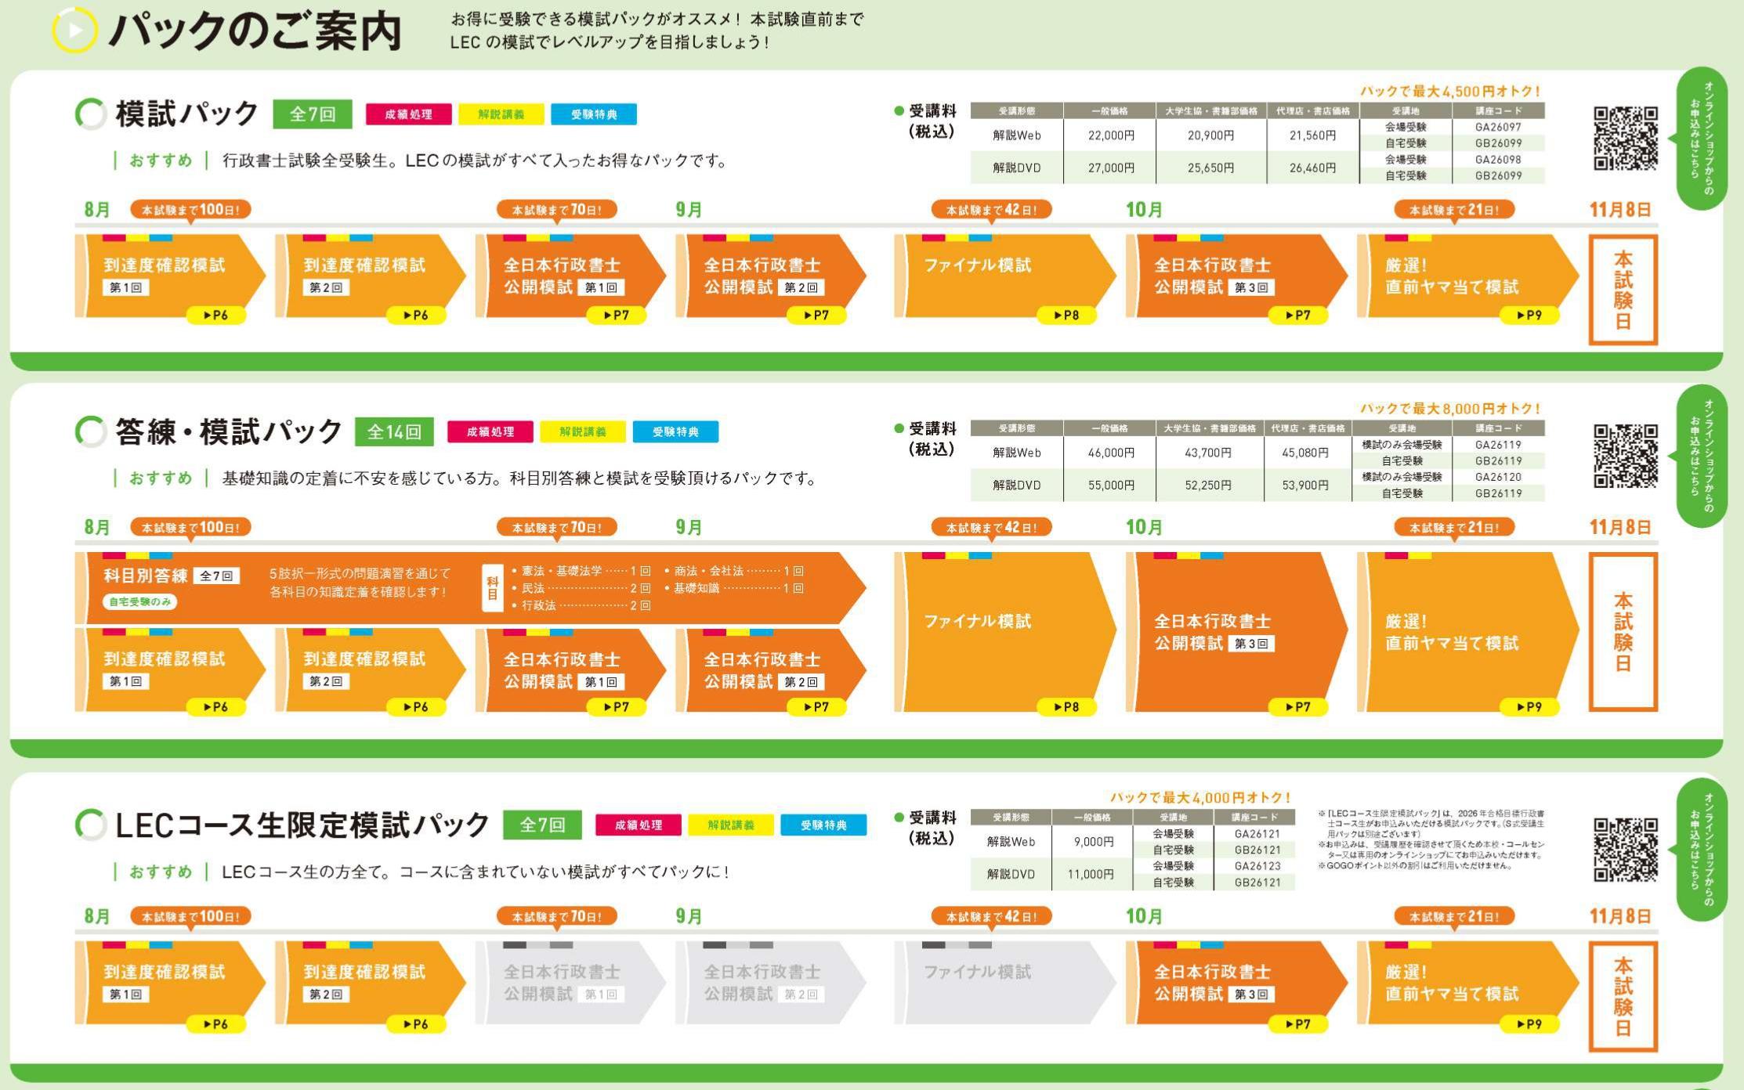Open the QR code in LECコース生限定模試パック section
1744x1090 pixels.
1626,850
